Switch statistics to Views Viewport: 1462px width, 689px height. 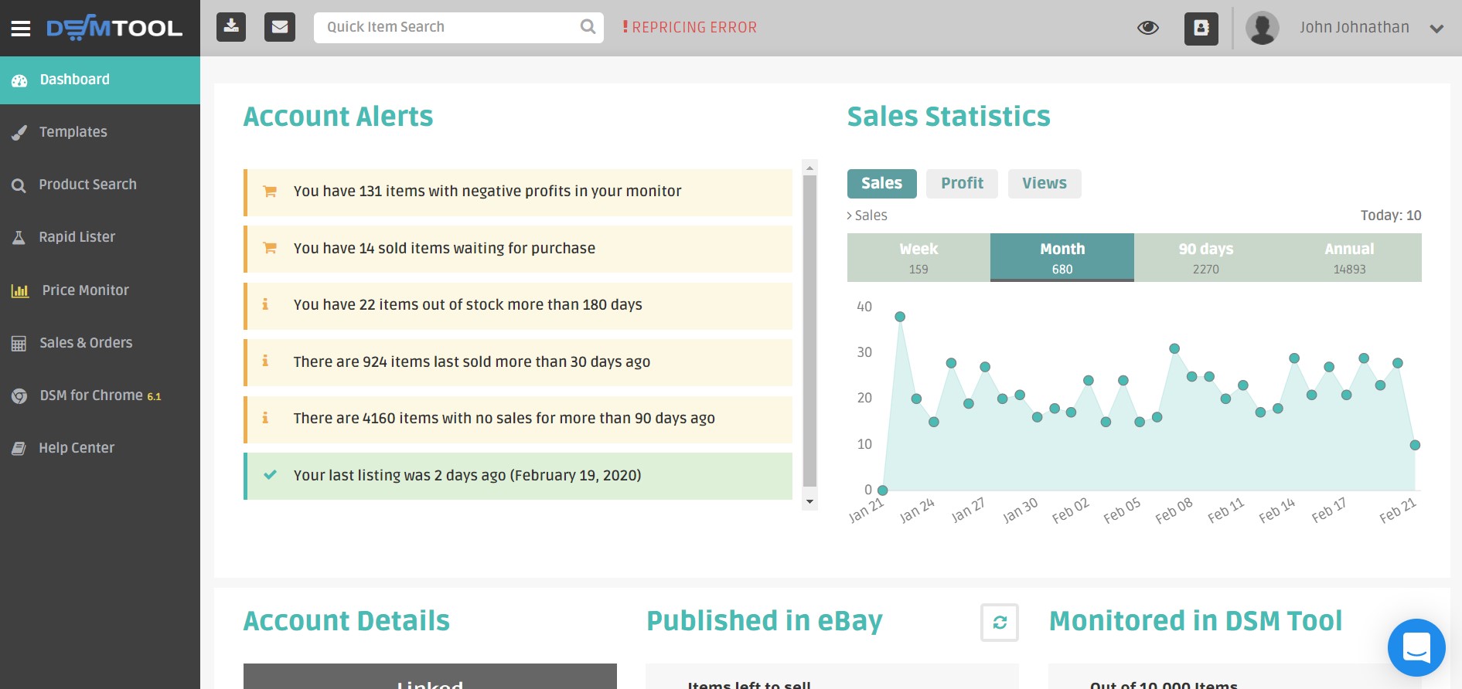point(1045,184)
